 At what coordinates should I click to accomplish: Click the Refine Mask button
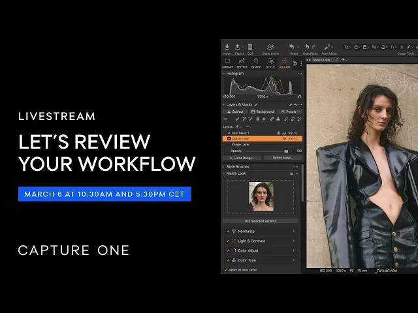pos(283,158)
